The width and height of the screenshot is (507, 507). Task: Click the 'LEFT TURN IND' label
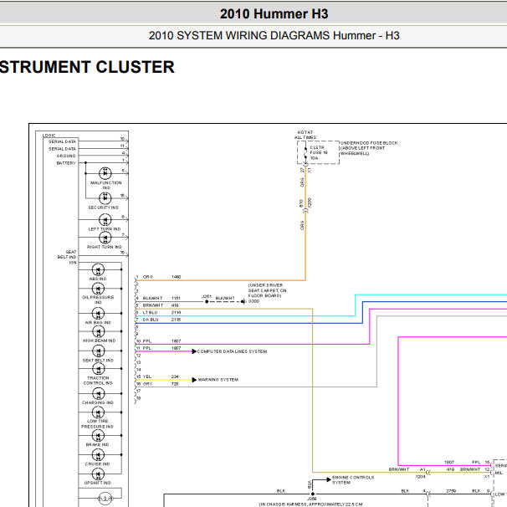point(105,229)
